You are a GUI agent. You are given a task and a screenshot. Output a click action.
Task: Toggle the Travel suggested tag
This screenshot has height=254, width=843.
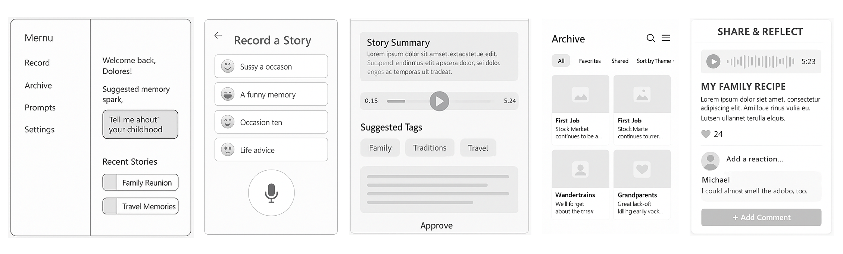point(478,148)
